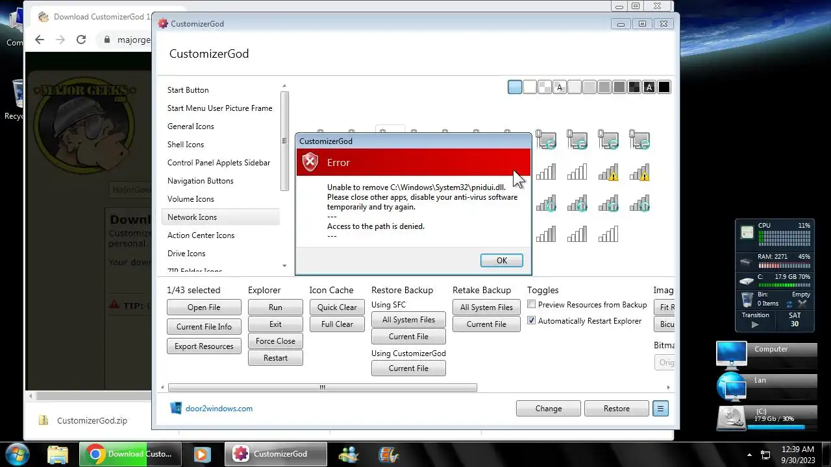
Task: Select General Icons category
Action: coord(190,126)
